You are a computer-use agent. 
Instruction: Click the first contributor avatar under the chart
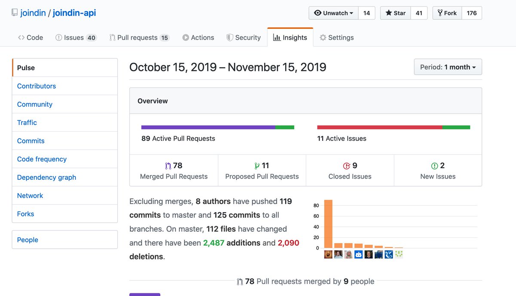click(x=328, y=254)
